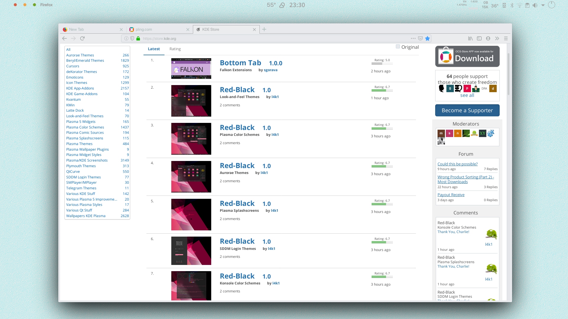Open page actions three-dot menu

pyautogui.click(x=413, y=38)
